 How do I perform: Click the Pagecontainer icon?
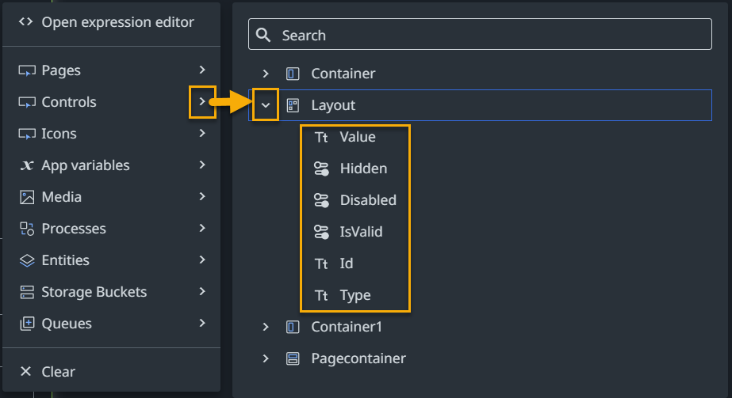(x=292, y=358)
